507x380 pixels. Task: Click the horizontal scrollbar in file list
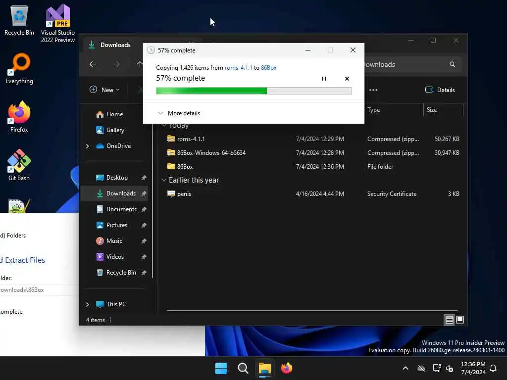[312, 310]
